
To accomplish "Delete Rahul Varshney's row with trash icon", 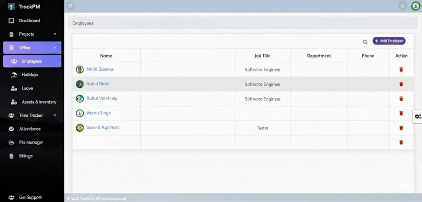I will 401,99.
